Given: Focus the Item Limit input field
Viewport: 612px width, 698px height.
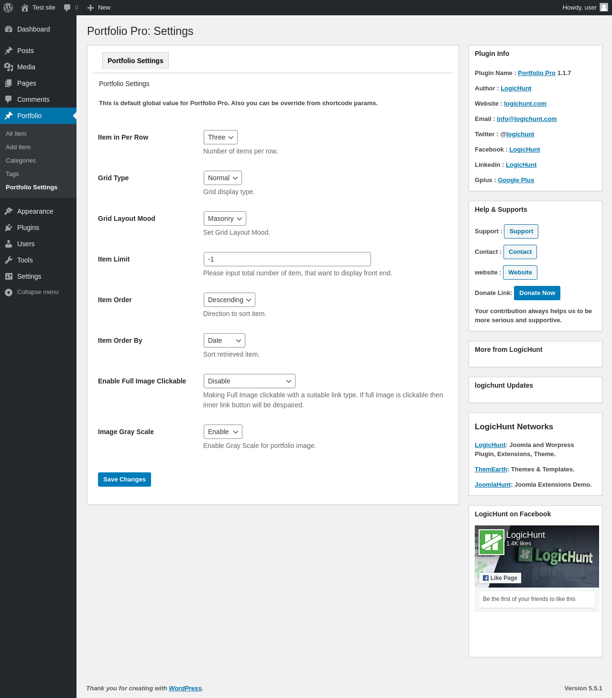Looking at the screenshot, I should coord(287,259).
